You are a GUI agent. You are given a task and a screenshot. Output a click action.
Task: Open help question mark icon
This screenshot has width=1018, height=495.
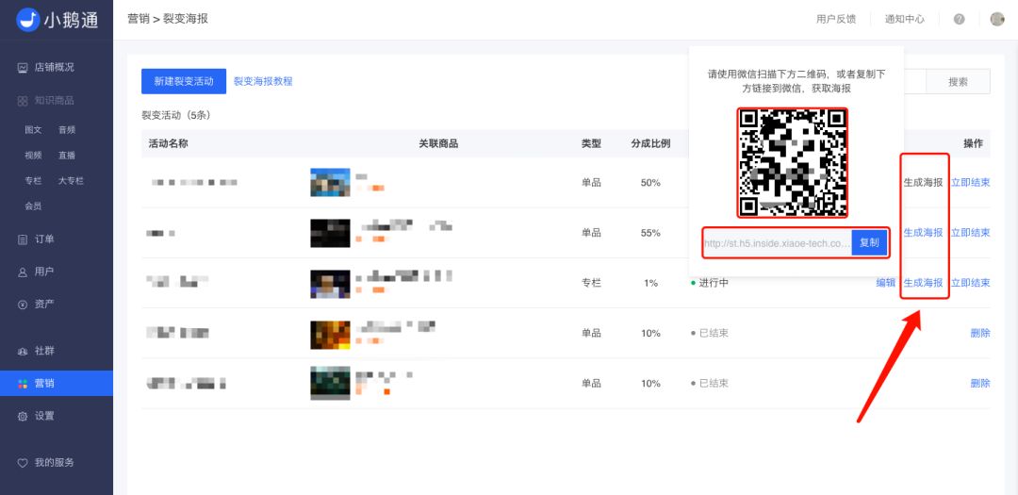pos(959,19)
